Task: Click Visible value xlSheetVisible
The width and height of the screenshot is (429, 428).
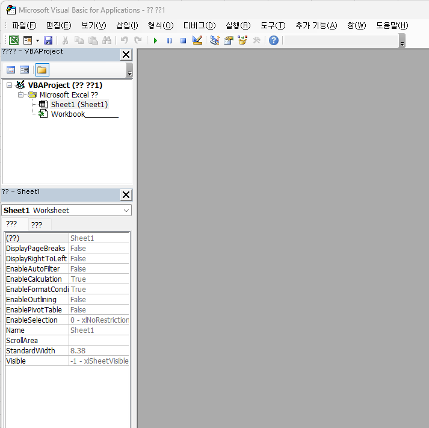Action: 99,361
